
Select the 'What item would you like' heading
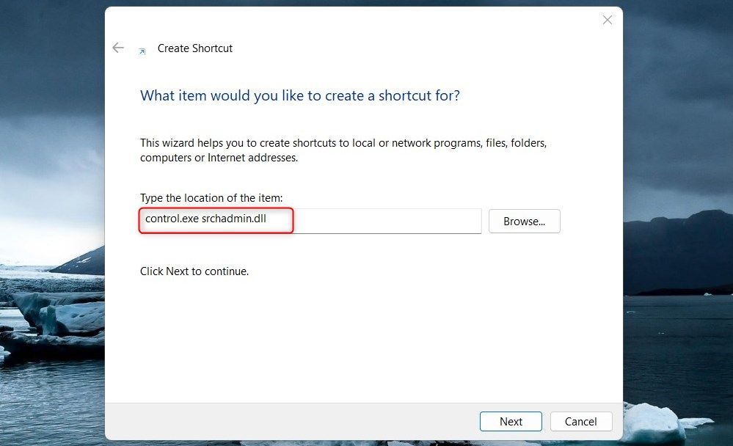point(299,95)
